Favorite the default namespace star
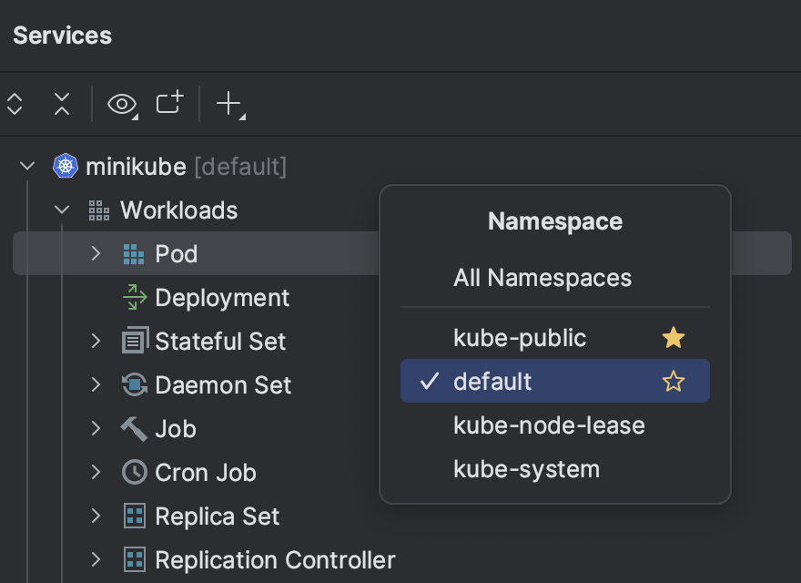Image resolution: width=801 pixels, height=583 pixels. [674, 382]
